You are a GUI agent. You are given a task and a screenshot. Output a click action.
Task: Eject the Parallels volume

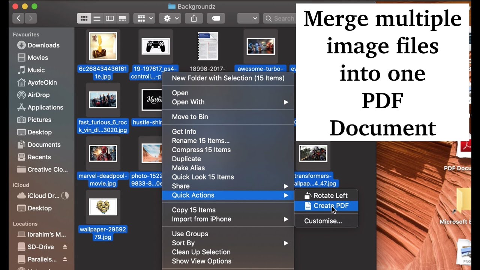pyautogui.click(x=65, y=259)
